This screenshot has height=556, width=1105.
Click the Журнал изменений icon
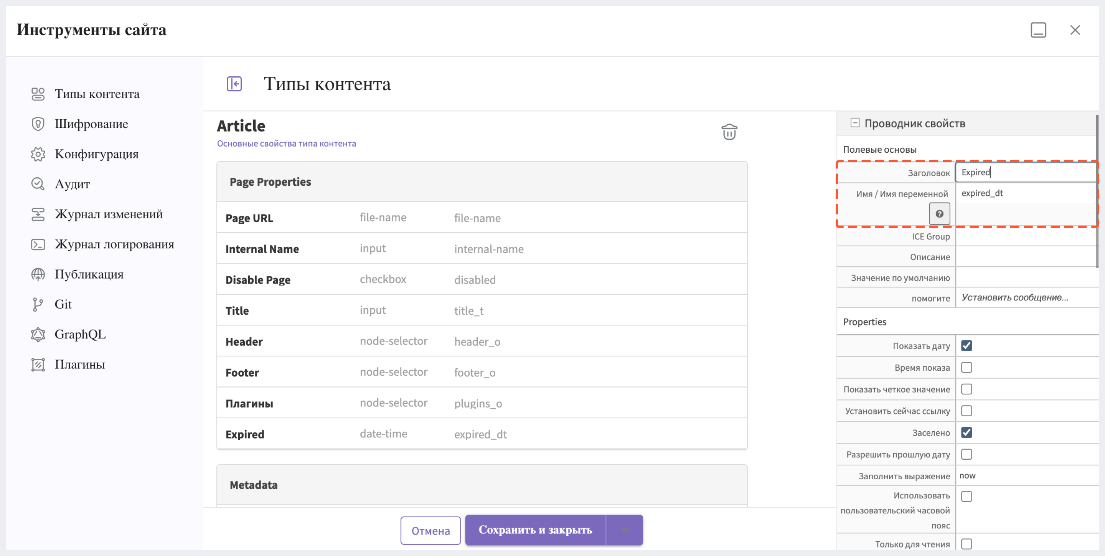(x=38, y=214)
